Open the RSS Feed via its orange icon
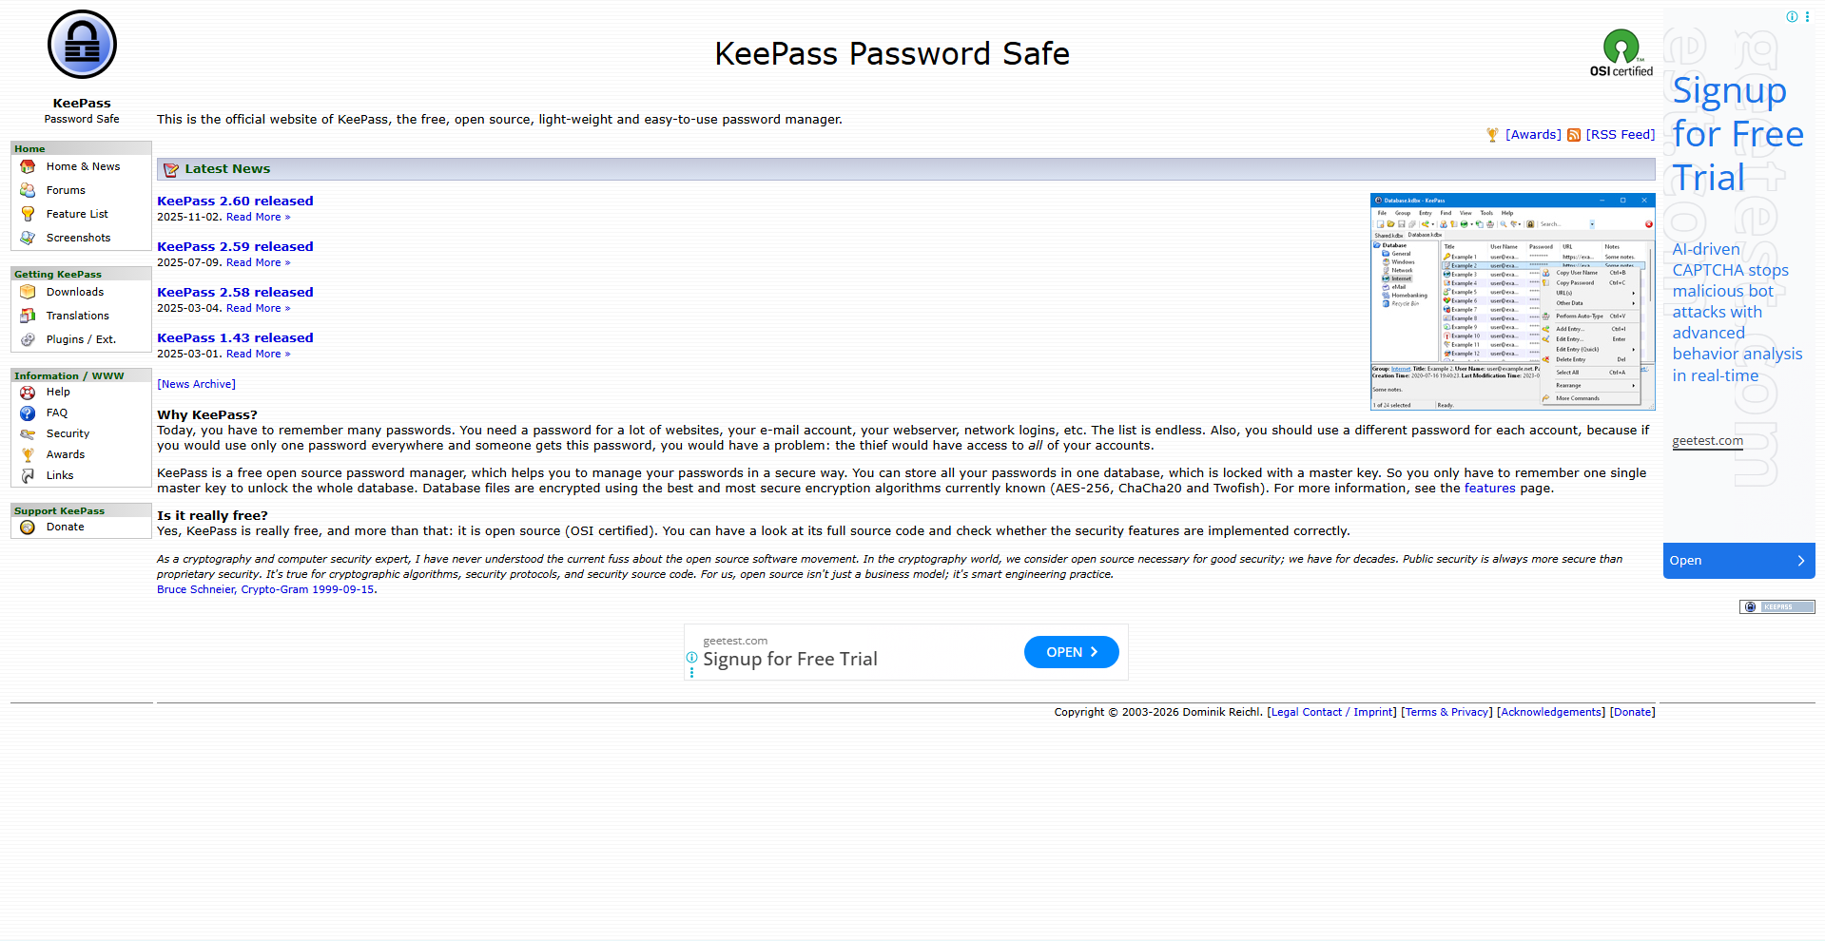This screenshot has width=1825, height=941. [1576, 134]
